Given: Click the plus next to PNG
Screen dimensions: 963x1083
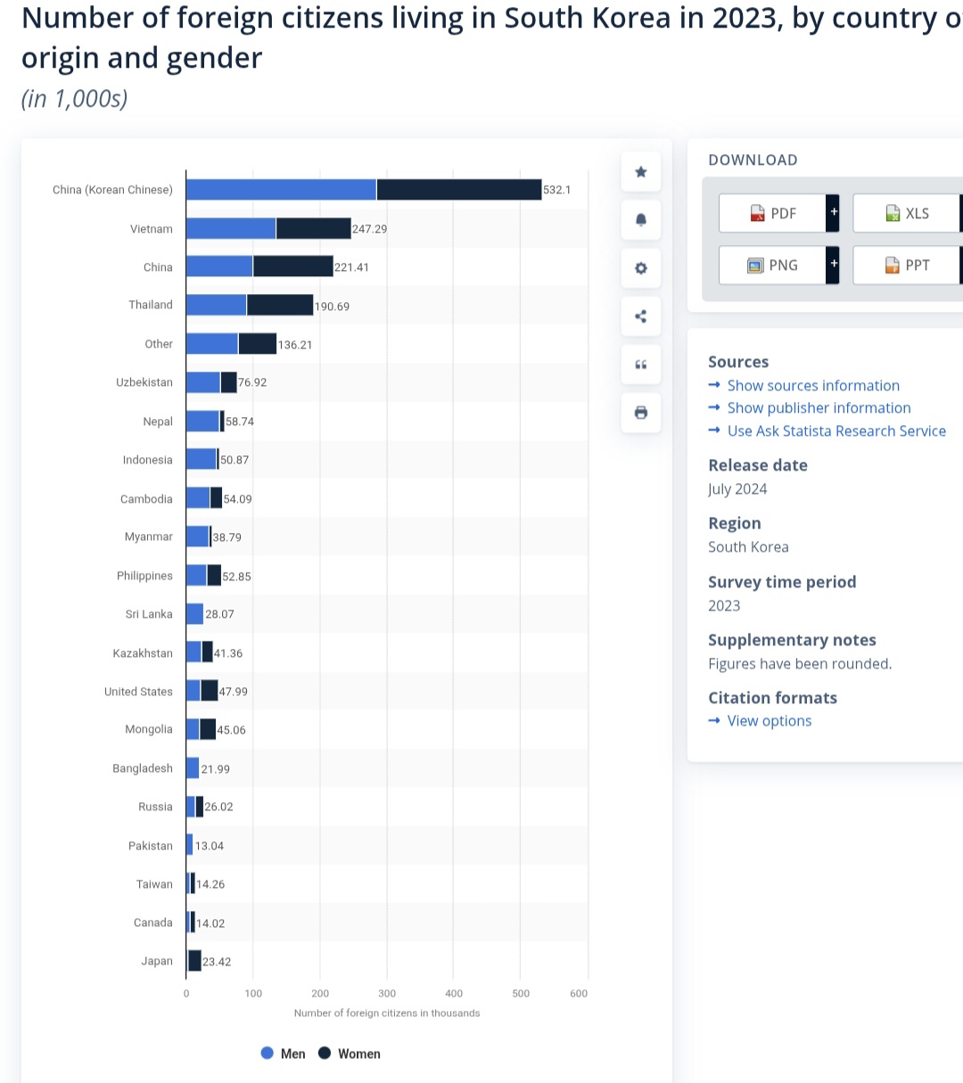Looking at the screenshot, I should (x=833, y=265).
